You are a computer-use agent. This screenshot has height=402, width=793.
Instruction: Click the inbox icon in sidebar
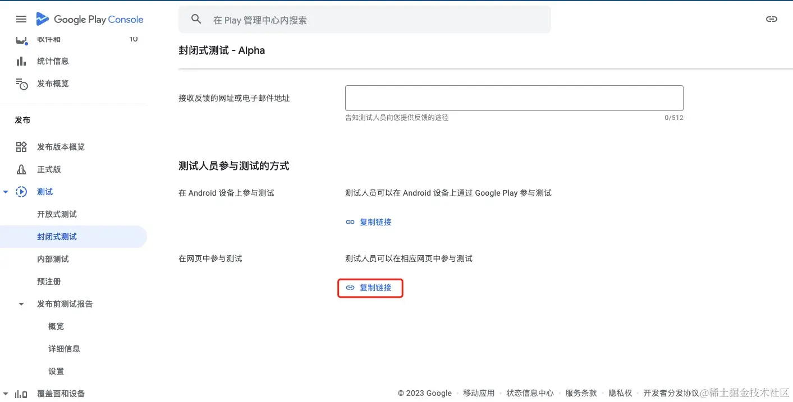(21, 40)
